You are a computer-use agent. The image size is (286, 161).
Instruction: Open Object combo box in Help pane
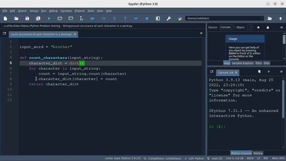250,27
